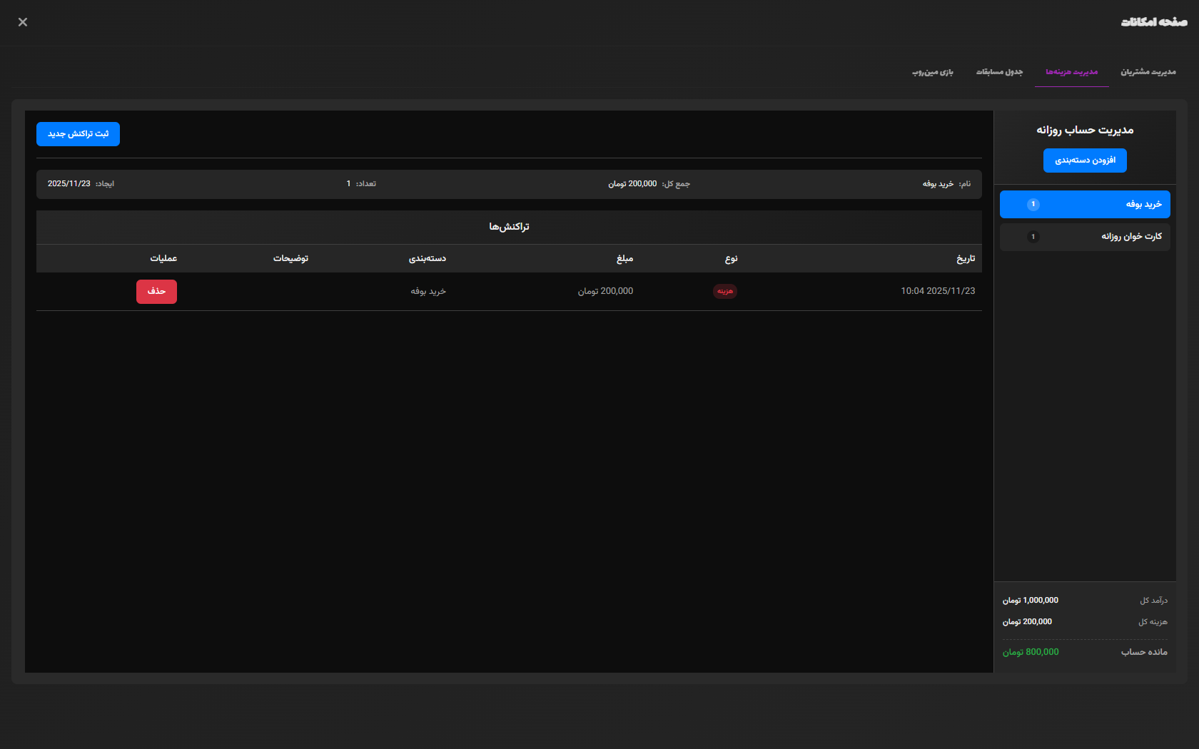Open the بازی مین‌روب tab

point(932,72)
